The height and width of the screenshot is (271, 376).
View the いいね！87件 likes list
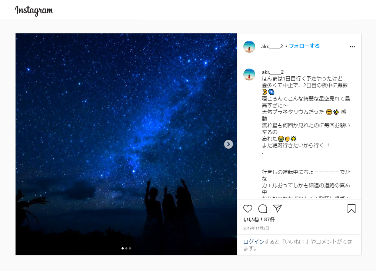(259, 219)
